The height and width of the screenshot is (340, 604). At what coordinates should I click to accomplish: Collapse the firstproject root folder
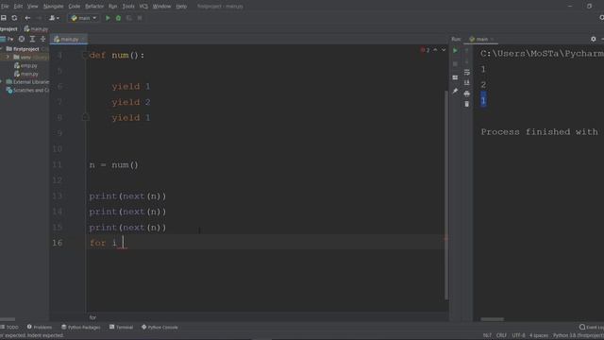coord(2,49)
